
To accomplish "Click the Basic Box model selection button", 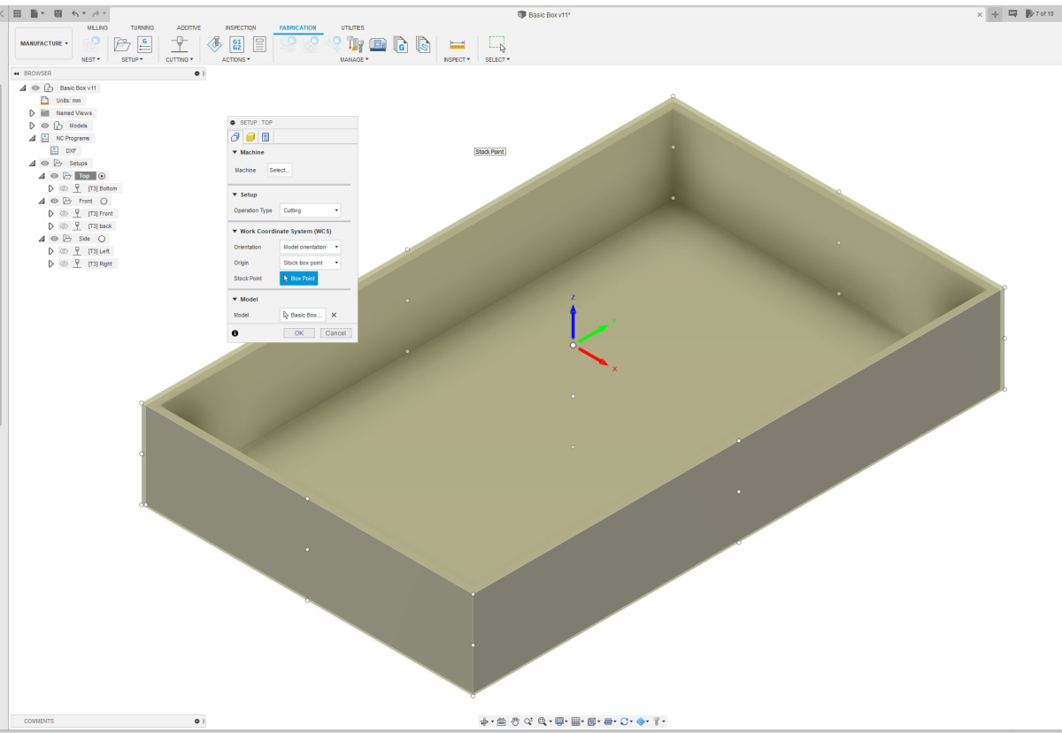I will pos(303,315).
